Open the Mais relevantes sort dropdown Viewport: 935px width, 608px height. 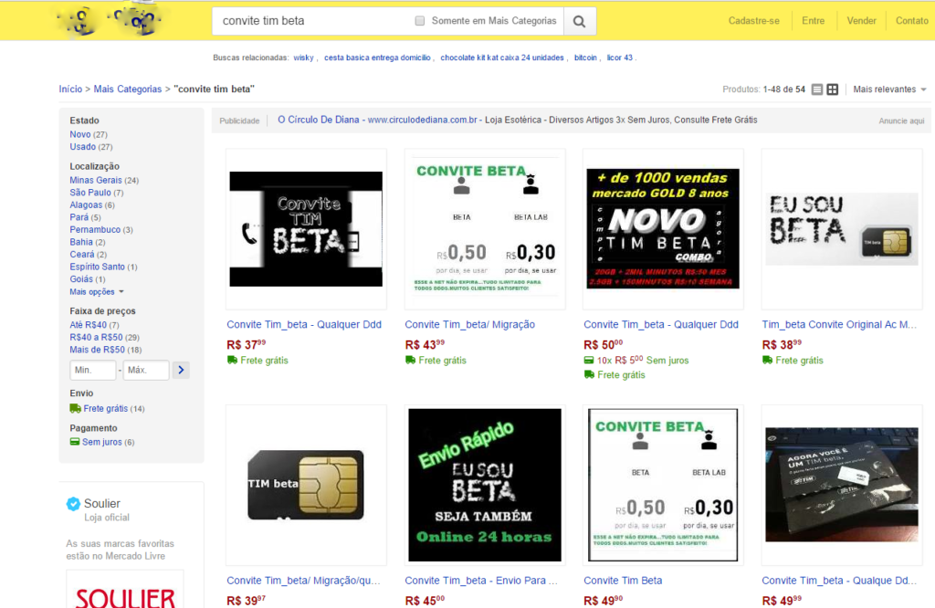pos(889,89)
